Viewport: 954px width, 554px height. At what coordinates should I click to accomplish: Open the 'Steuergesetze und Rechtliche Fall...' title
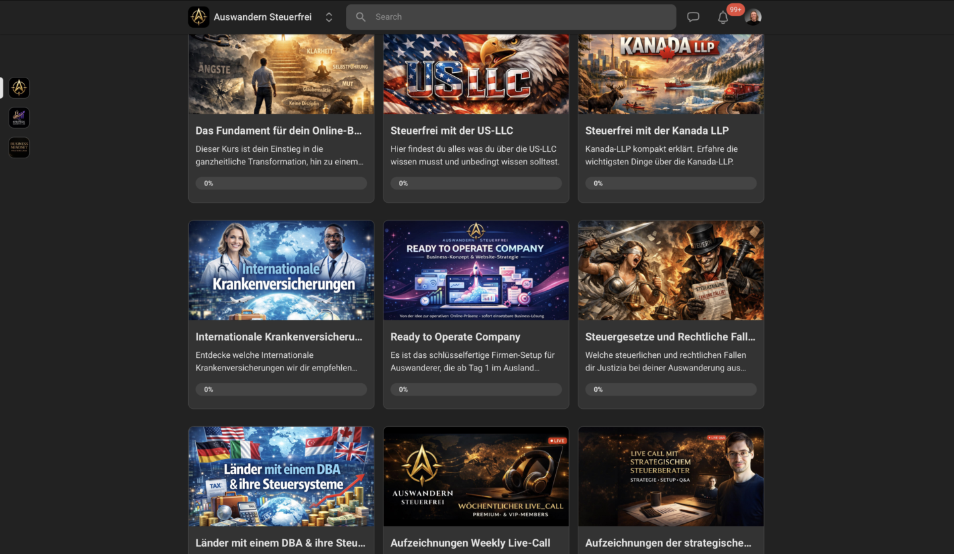point(670,337)
